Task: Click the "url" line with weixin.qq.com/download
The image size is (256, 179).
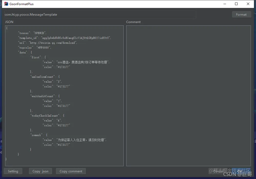Action: coord(48,43)
